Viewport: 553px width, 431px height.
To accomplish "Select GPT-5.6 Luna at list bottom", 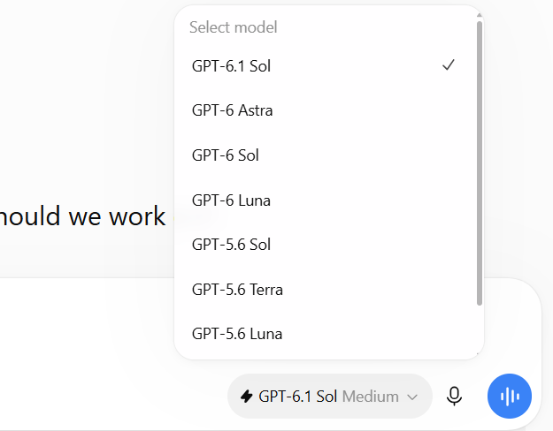I will (x=324, y=334).
